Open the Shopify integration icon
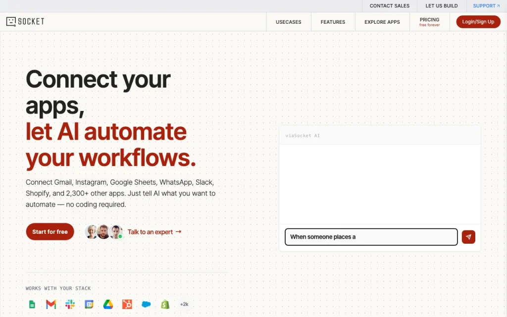 165,305
